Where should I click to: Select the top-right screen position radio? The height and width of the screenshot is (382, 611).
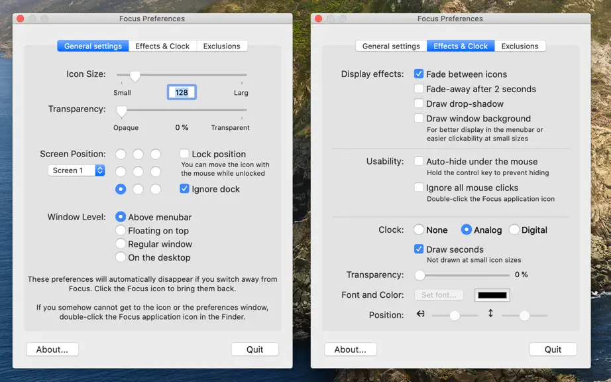pyautogui.click(x=156, y=154)
